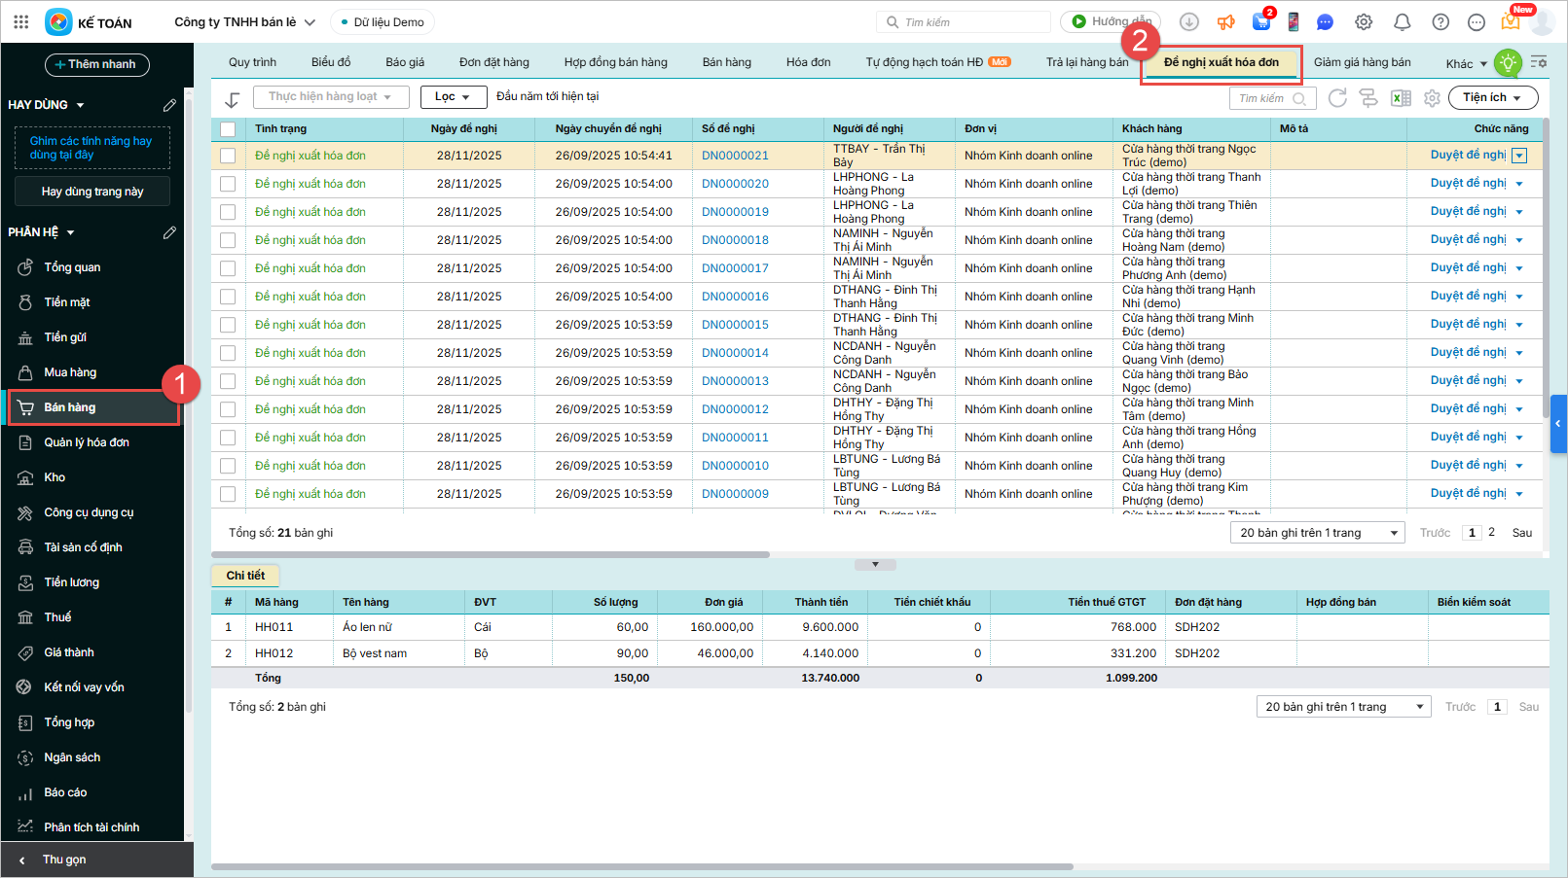Edit the HAY DÙNG section pencil

click(x=169, y=105)
